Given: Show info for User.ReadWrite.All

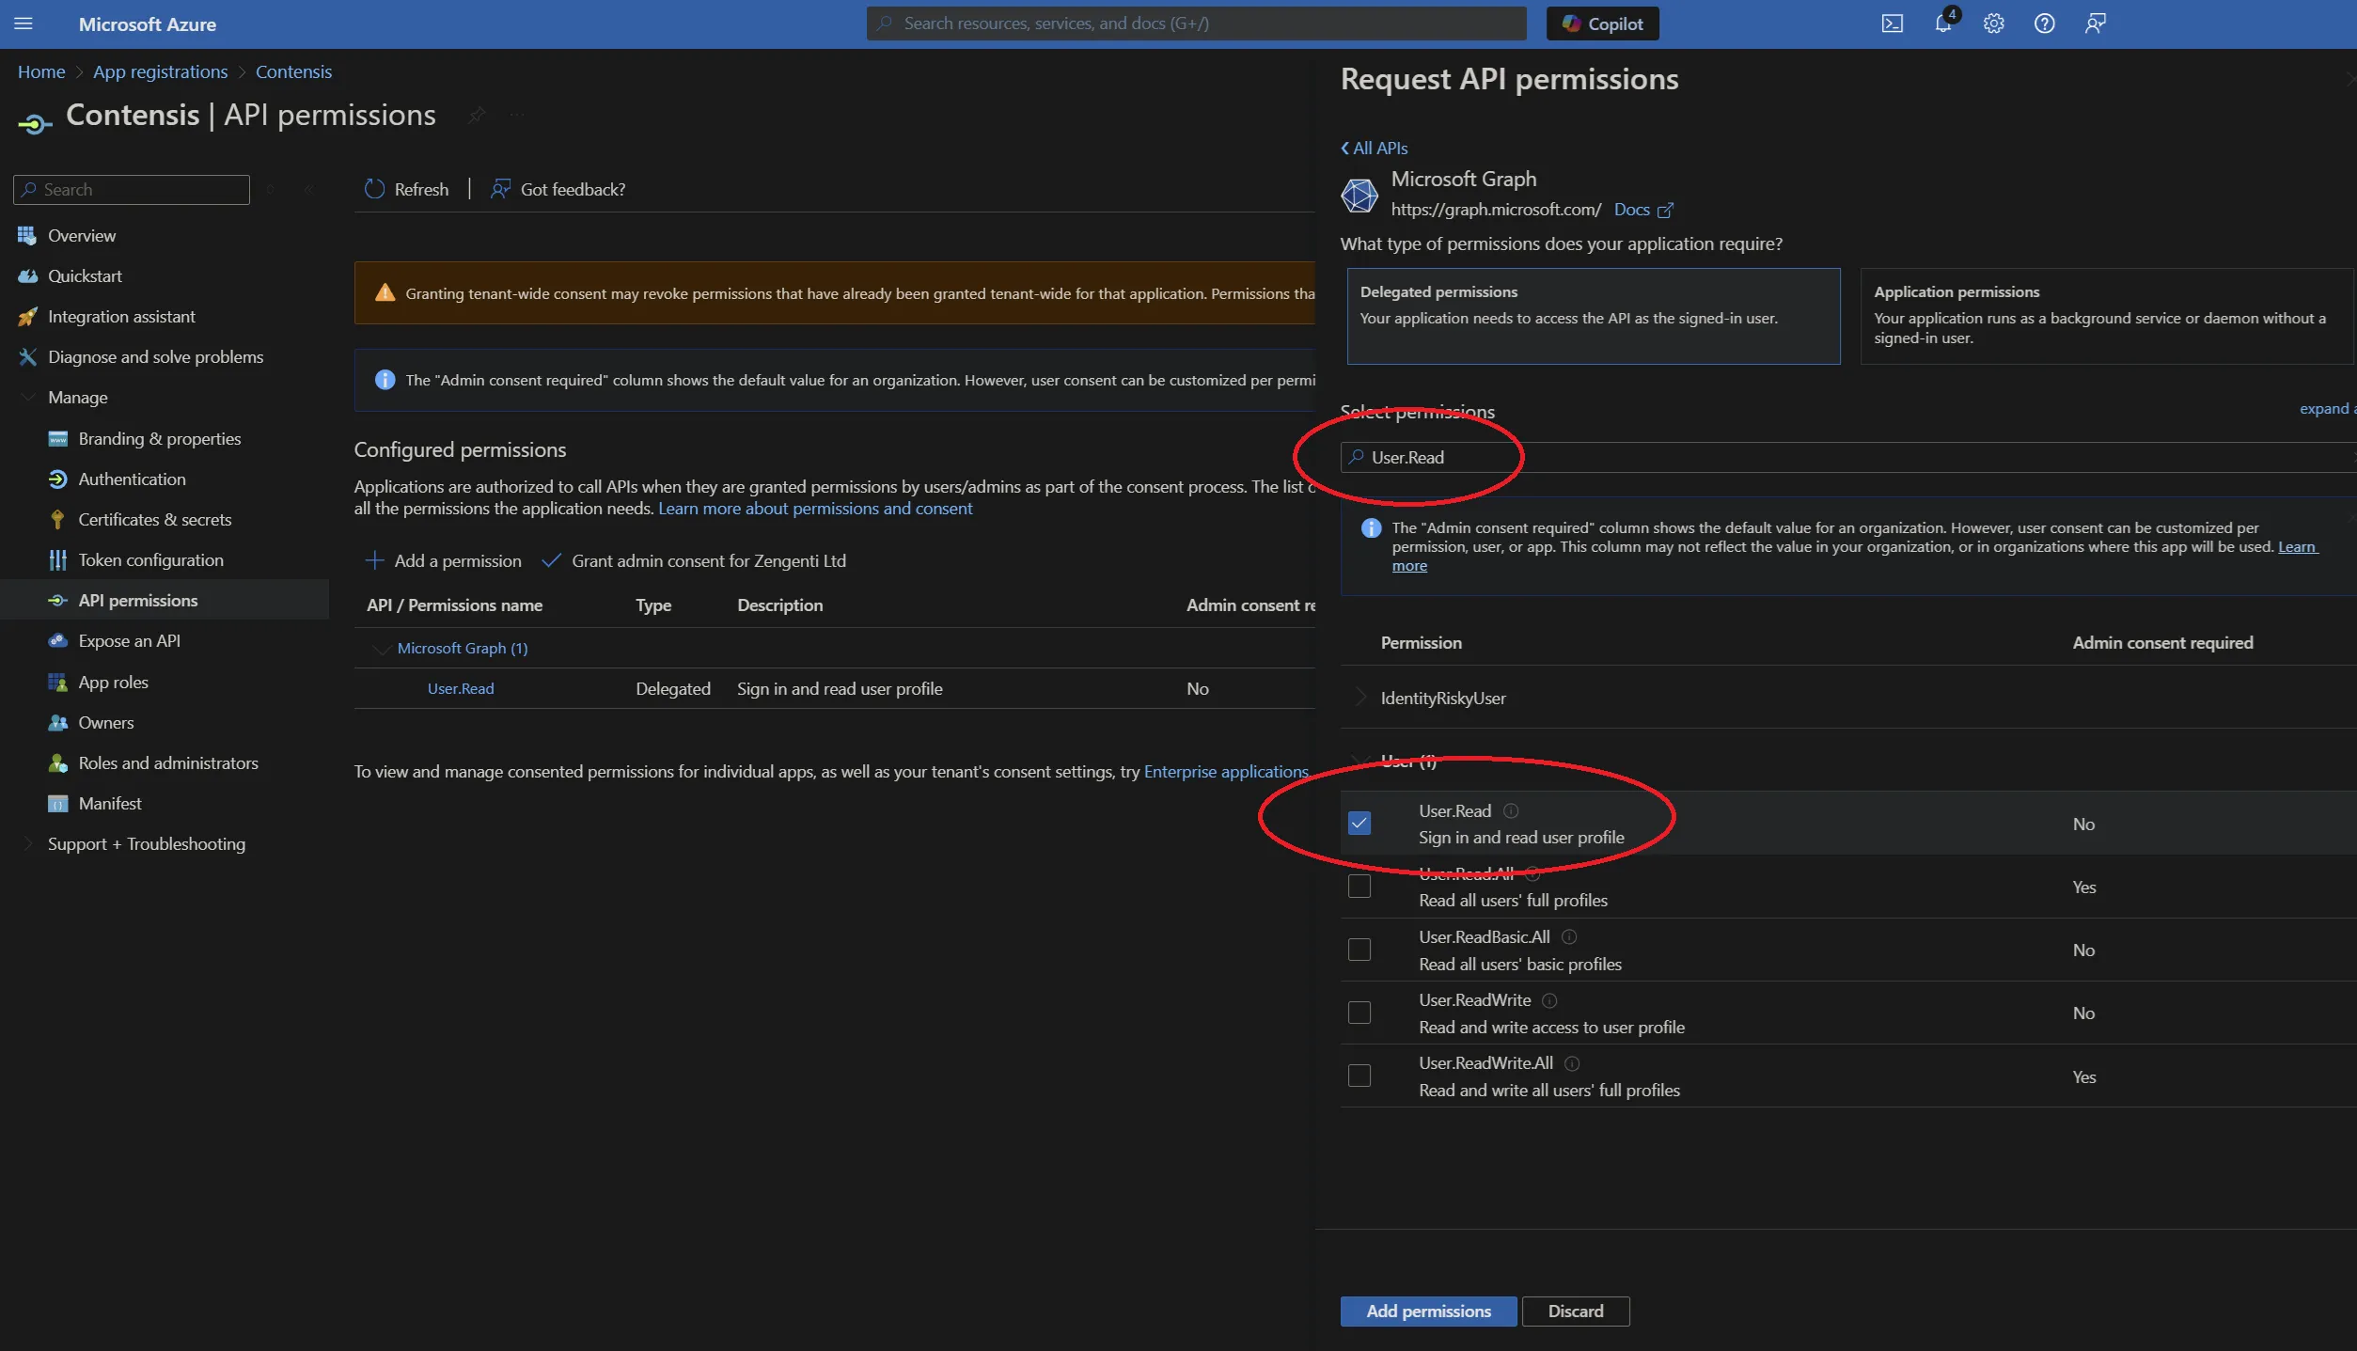Looking at the screenshot, I should [x=1571, y=1062].
